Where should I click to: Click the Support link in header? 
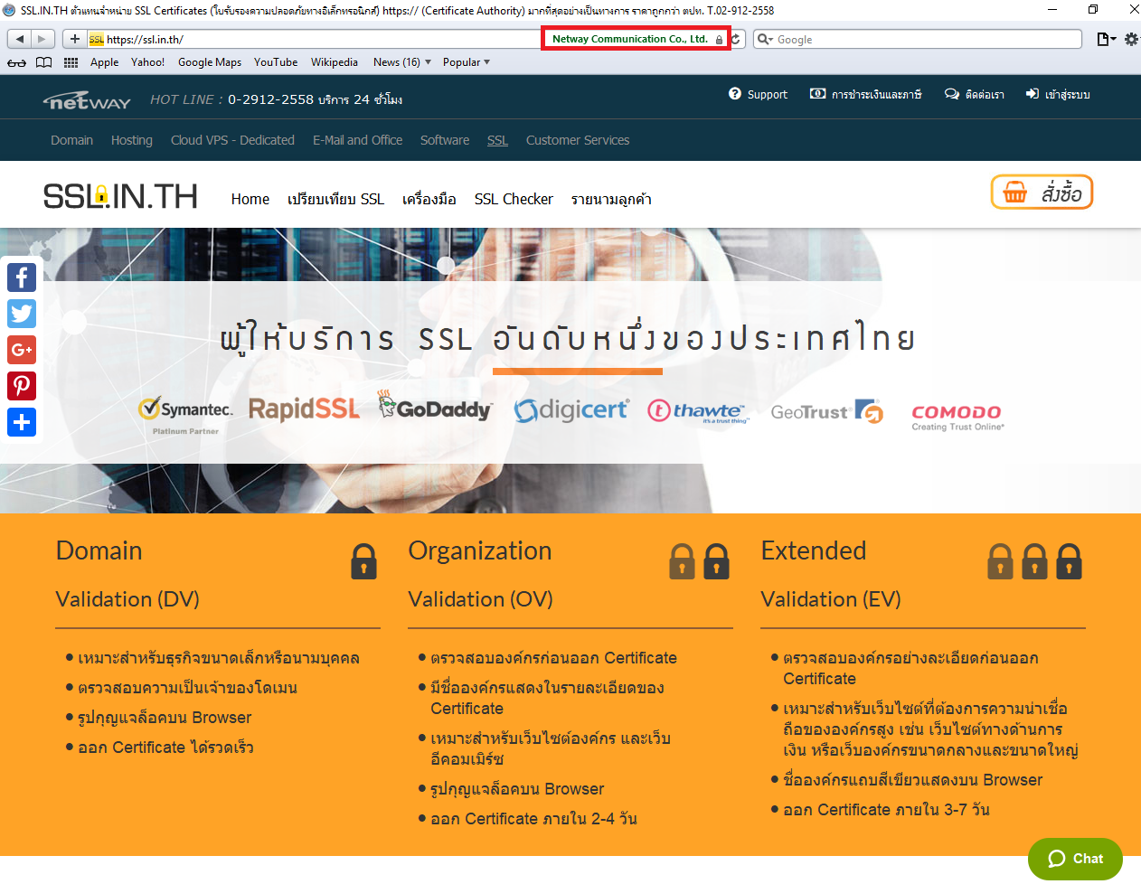pyautogui.click(x=758, y=94)
